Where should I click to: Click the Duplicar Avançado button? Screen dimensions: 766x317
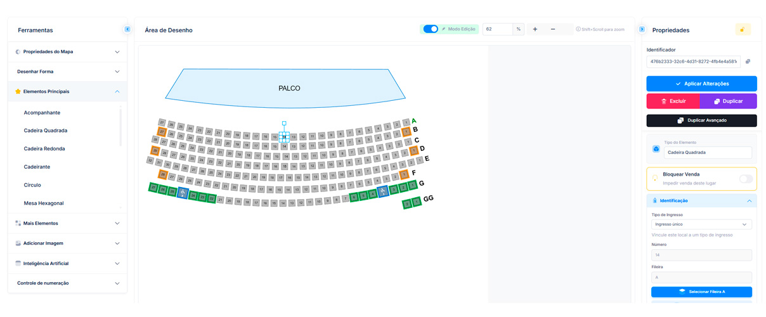[x=701, y=120]
